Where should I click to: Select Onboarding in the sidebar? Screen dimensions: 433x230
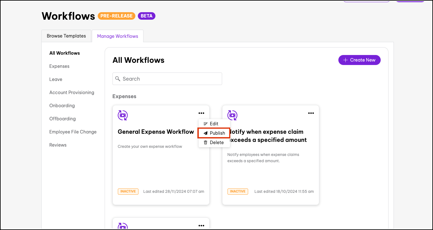click(x=62, y=106)
